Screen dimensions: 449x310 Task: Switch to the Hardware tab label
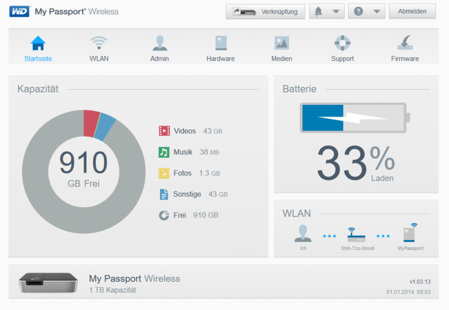click(221, 59)
